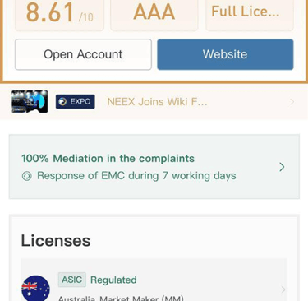Tap the EMC response circular icon

tap(27, 176)
